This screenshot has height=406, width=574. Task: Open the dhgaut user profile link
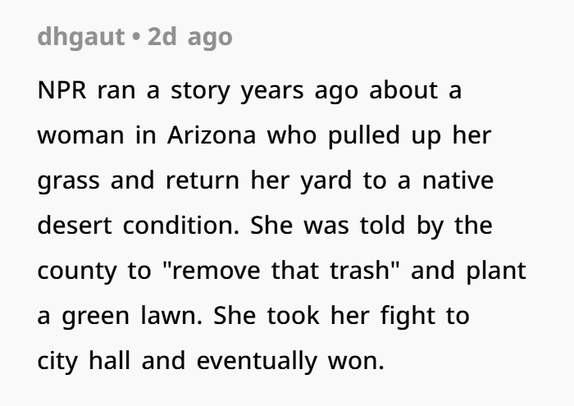coord(81,38)
